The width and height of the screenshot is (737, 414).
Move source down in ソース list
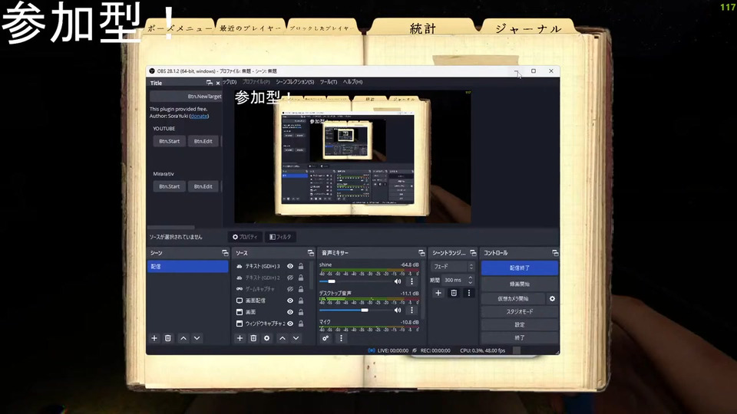pos(296,338)
